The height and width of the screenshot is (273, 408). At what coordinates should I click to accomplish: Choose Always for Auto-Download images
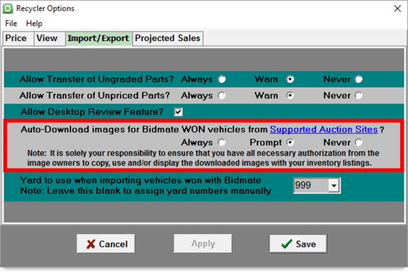222,142
